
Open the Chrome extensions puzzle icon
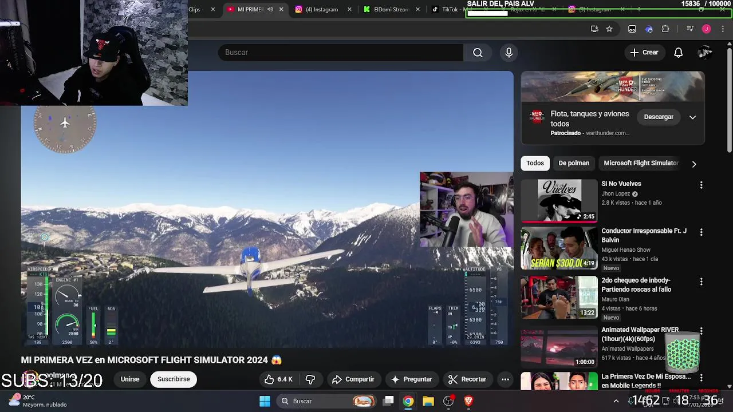coord(665,29)
